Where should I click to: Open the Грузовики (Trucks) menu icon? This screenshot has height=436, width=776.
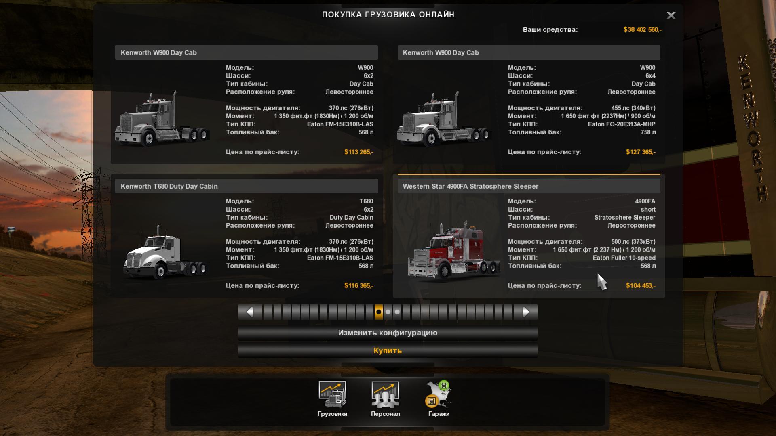point(332,399)
